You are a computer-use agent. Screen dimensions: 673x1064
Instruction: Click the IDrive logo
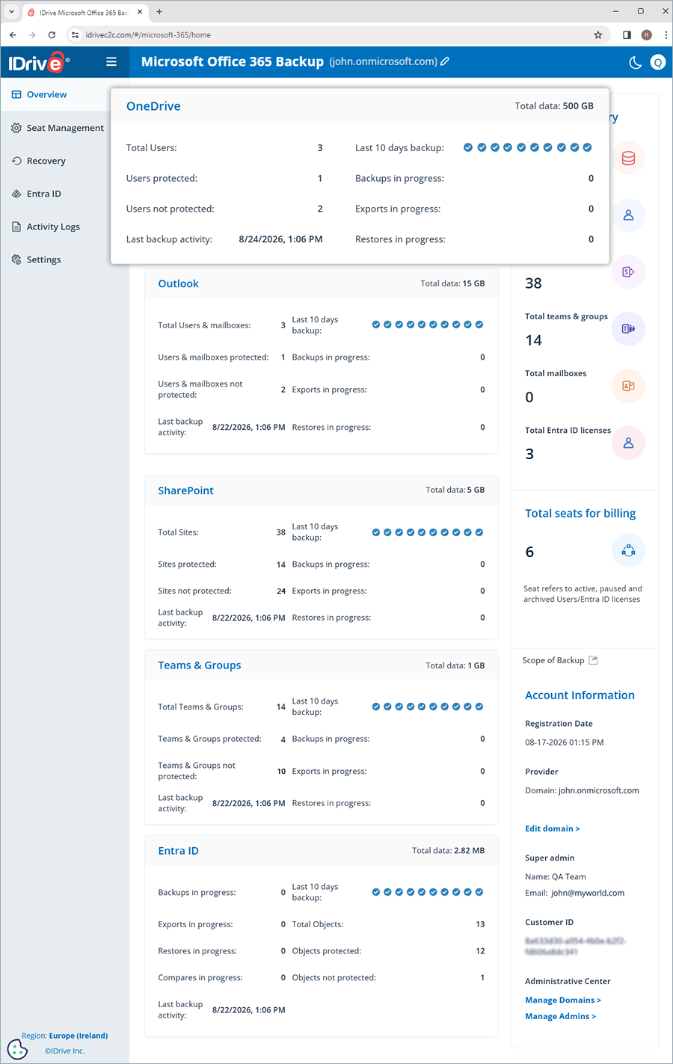(x=39, y=63)
